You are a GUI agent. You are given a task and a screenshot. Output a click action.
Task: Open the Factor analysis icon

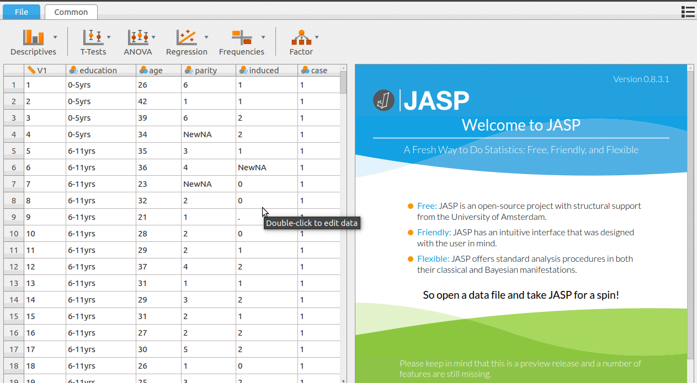coord(301,37)
